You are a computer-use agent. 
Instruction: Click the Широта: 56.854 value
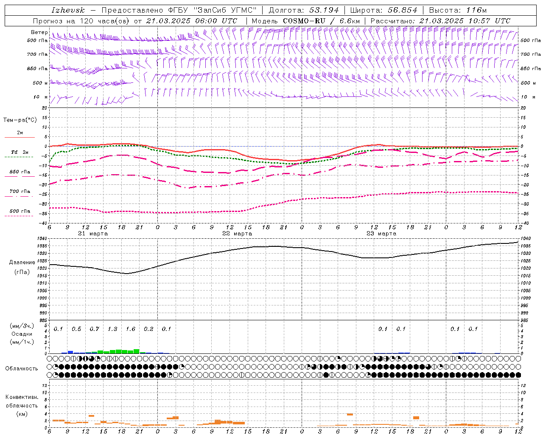pos(383,10)
